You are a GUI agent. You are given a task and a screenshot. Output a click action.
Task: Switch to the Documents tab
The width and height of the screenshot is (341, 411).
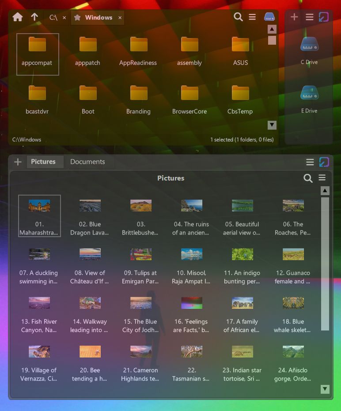[87, 162]
